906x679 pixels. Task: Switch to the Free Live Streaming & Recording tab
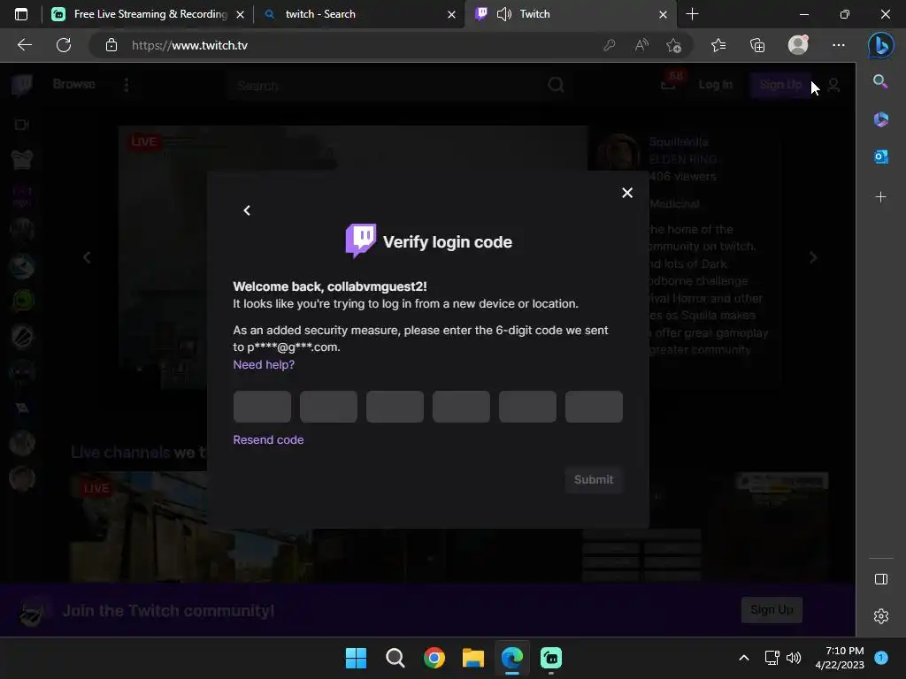click(148, 14)
